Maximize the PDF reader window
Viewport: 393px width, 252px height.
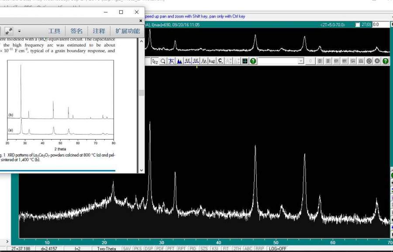tap(121, 12)
